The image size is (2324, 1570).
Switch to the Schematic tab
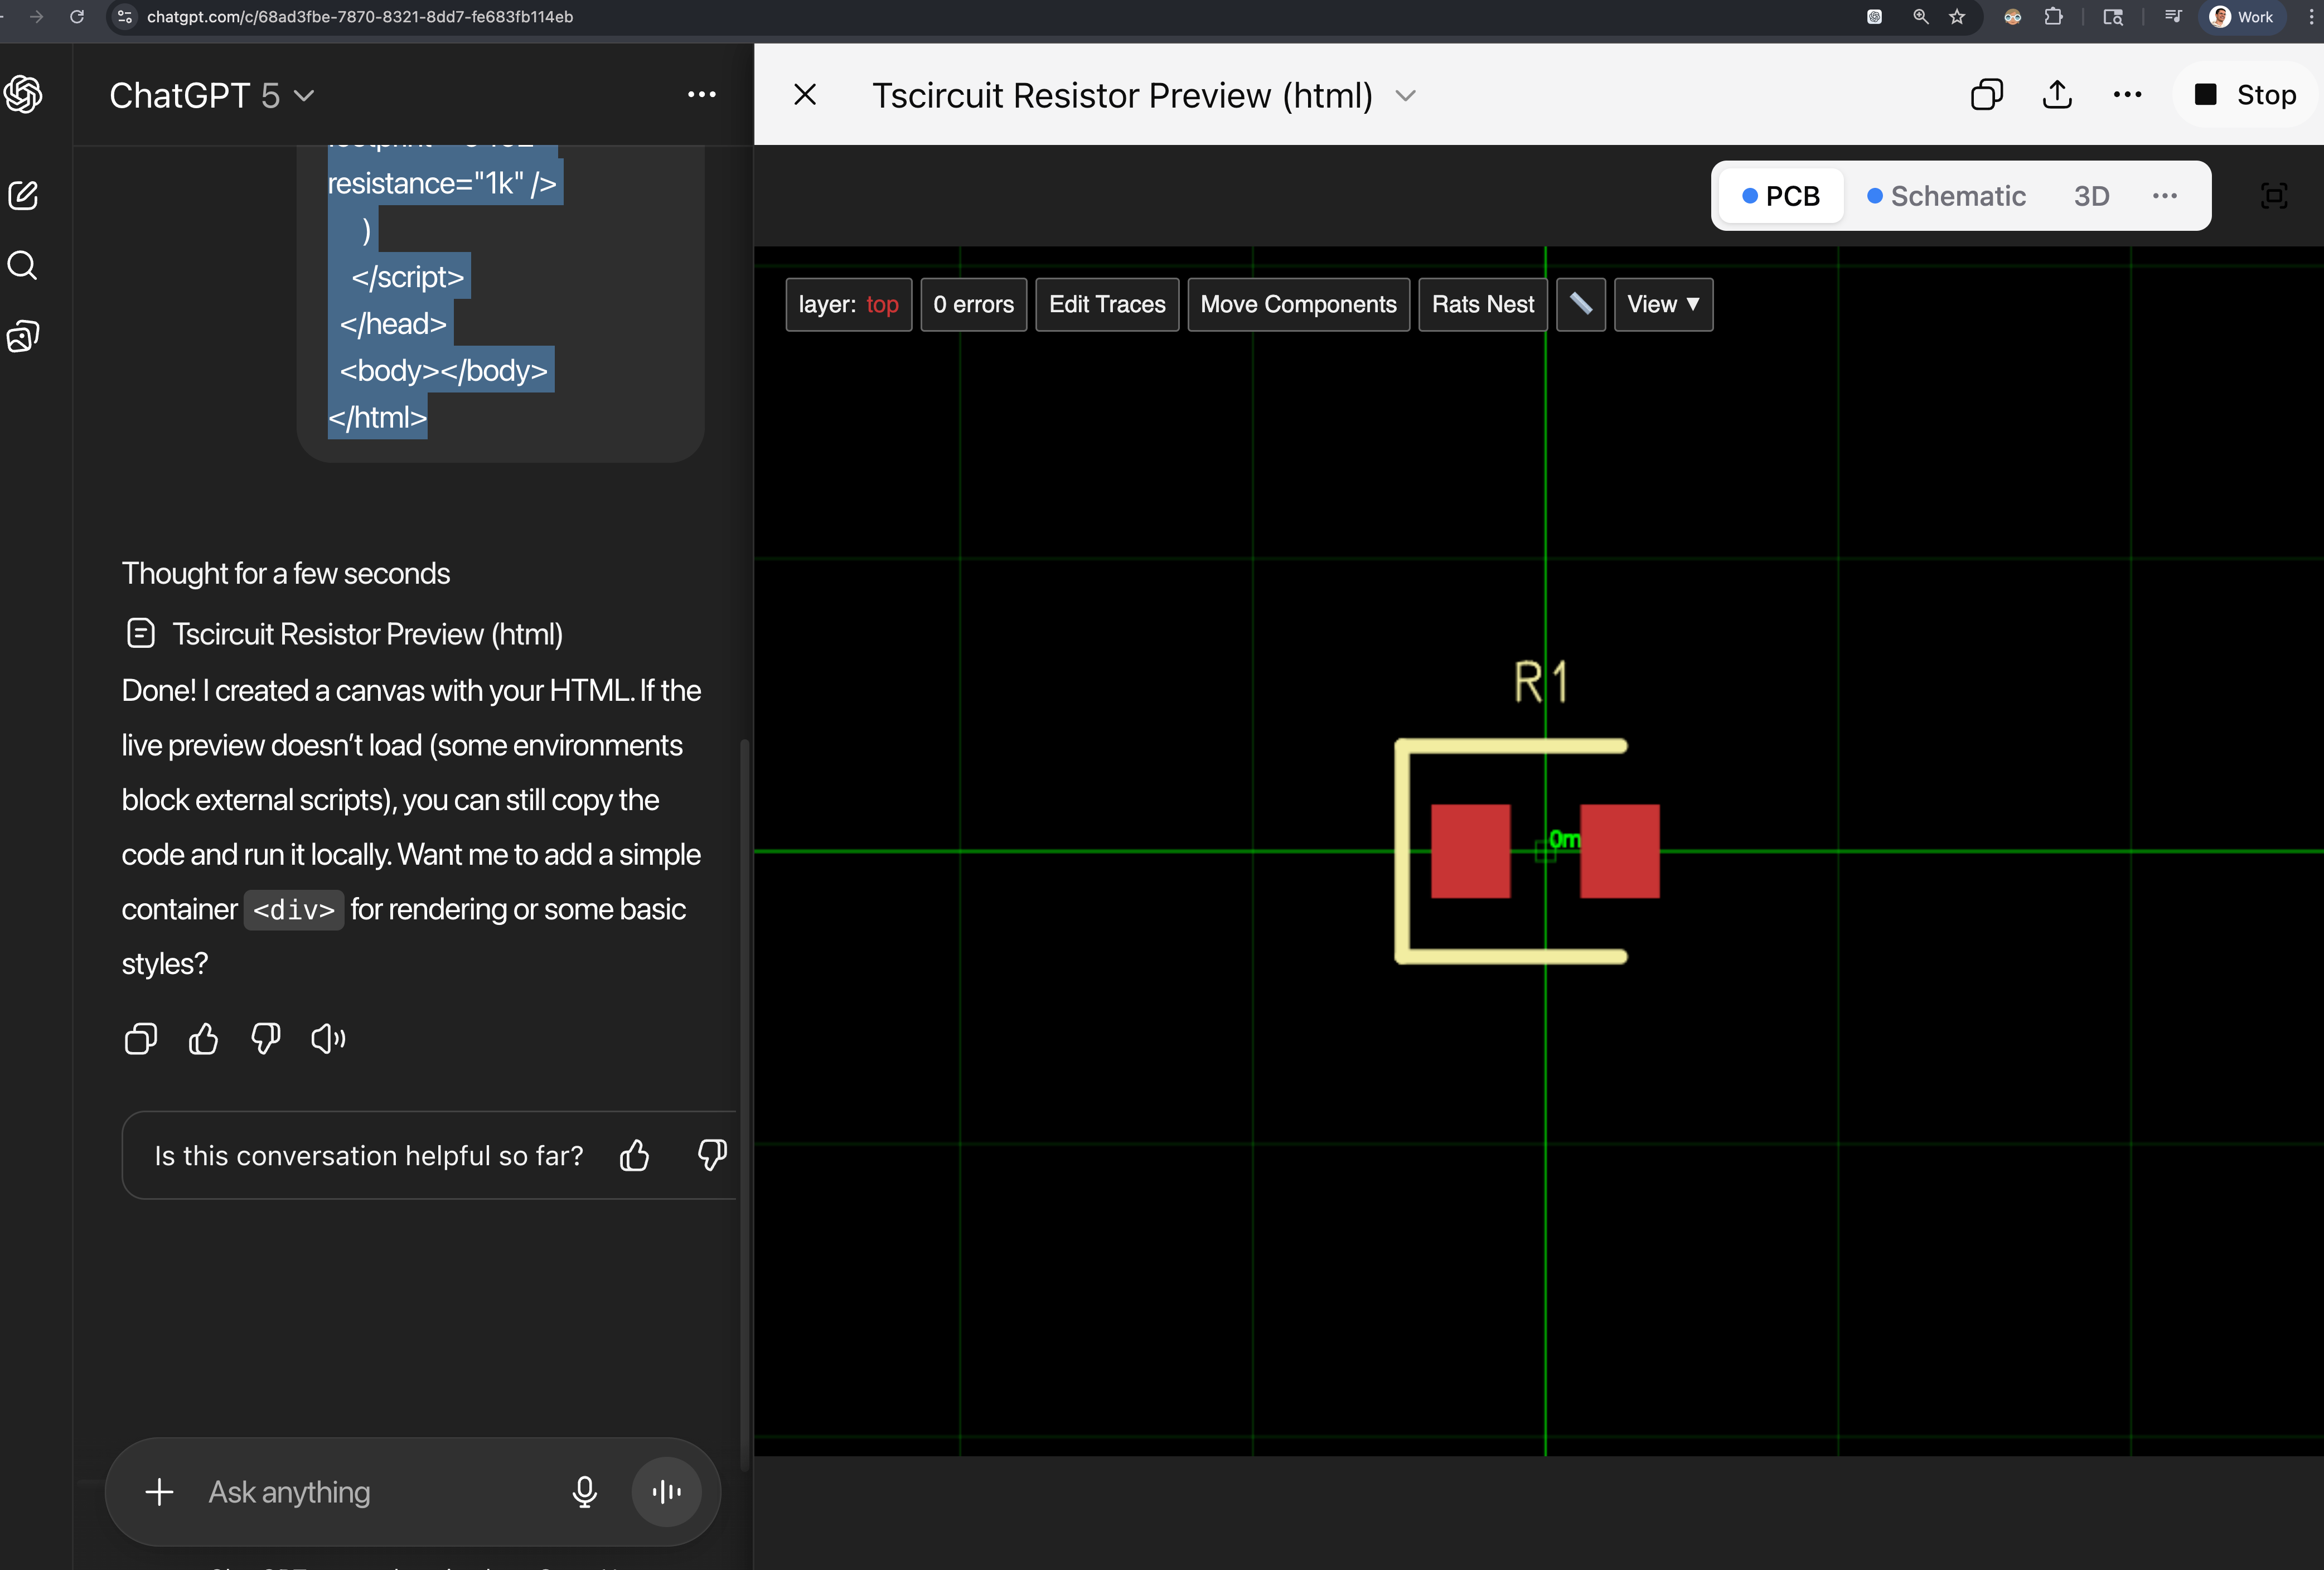pyautogui.click(x=1946, y=196)
